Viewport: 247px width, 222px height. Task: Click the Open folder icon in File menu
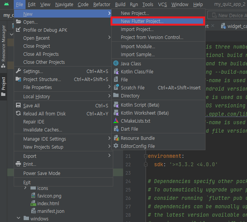[x=18, y=22]
